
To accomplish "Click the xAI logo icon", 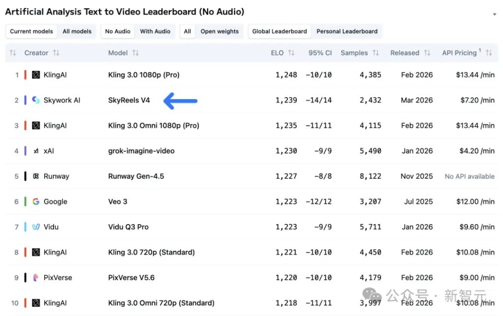I will tap(36, 151).
